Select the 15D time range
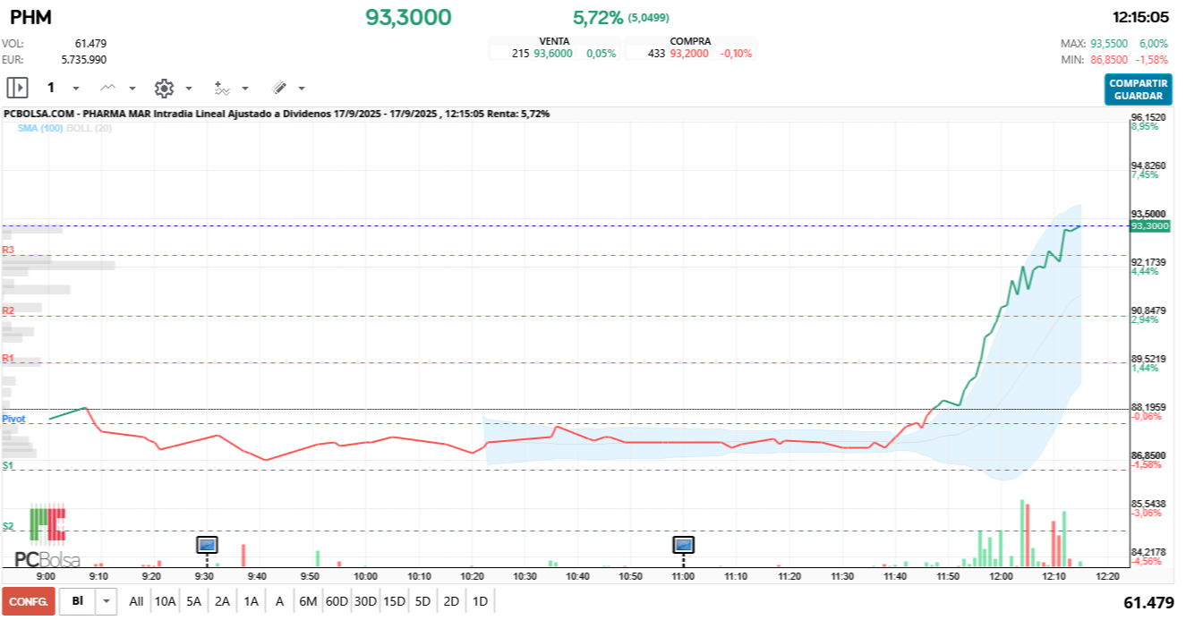Screen dimensions: 1186x620 coord(394,601)
